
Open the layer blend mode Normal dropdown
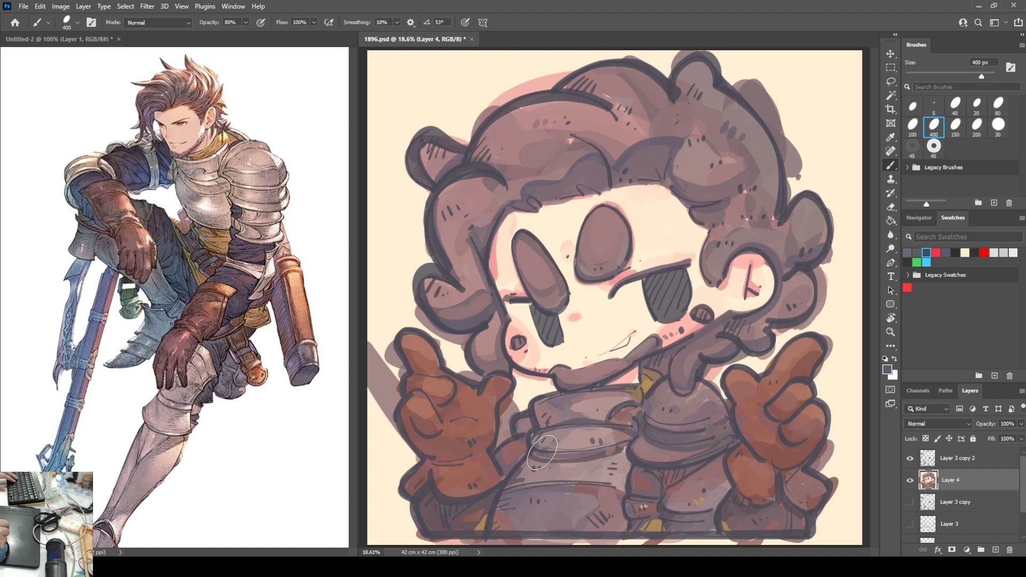pos(938,424)
